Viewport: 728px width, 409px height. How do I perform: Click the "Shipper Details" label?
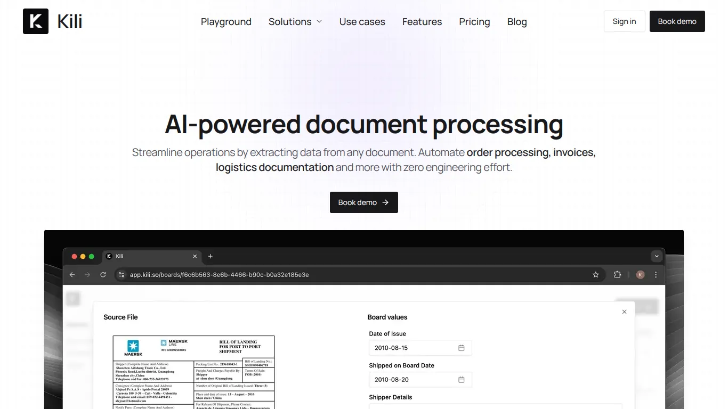[391, 397]
